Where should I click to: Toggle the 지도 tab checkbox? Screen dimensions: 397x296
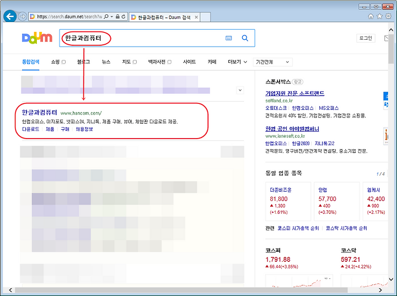[x=135, y=62]
